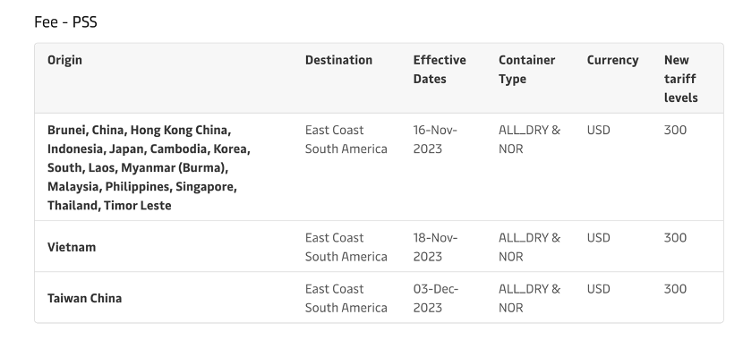
Task: Click the Currency column header
Action: pos(612,60)
